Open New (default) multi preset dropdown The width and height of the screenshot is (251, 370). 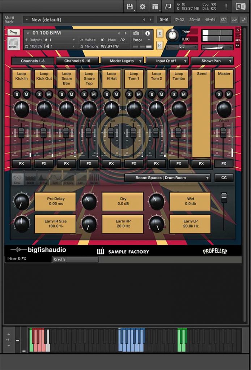[27, 20]
